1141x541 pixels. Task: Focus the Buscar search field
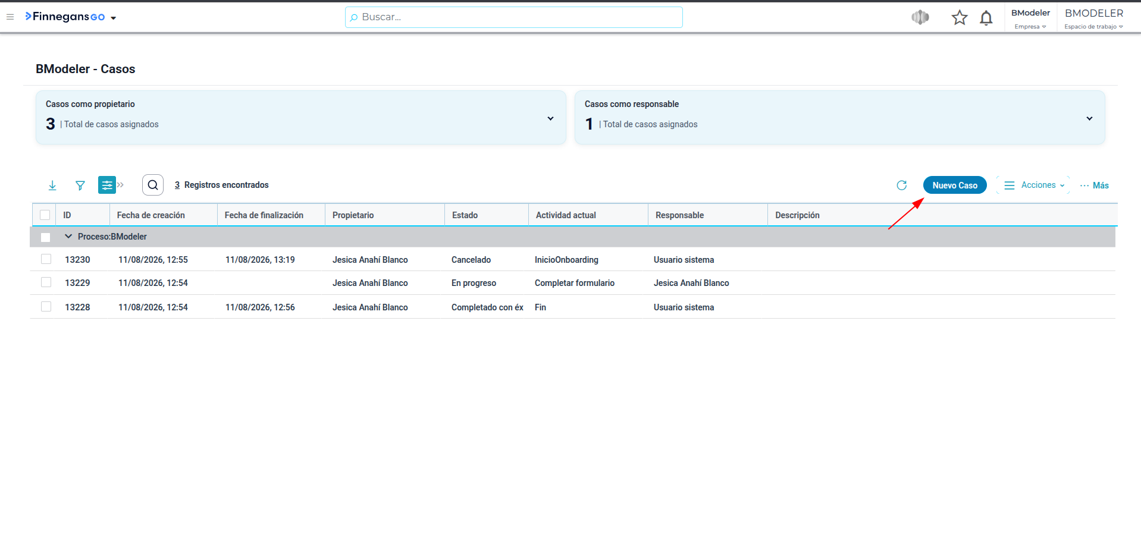514,17
